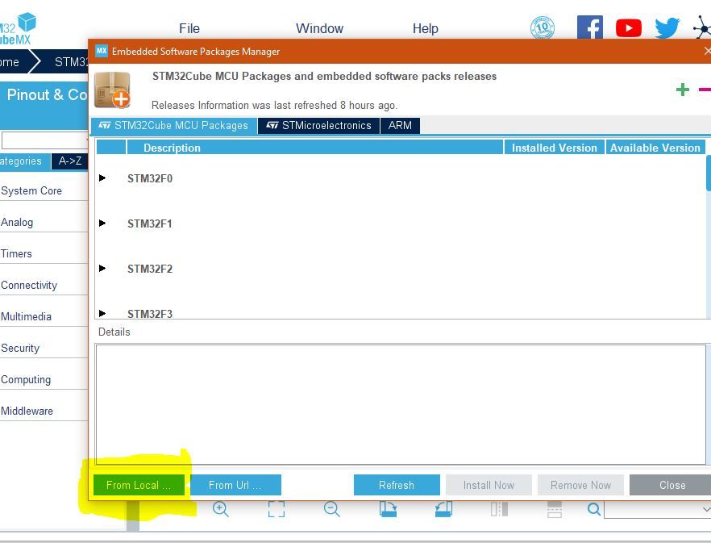The width and height of the screenshot is (711, 543).
Task: Expand the STM32F1 package row
Action: tap(102, 223)
